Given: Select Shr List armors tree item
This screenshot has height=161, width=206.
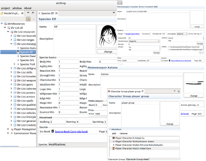Looking at the screenshot, I should 26,97.
